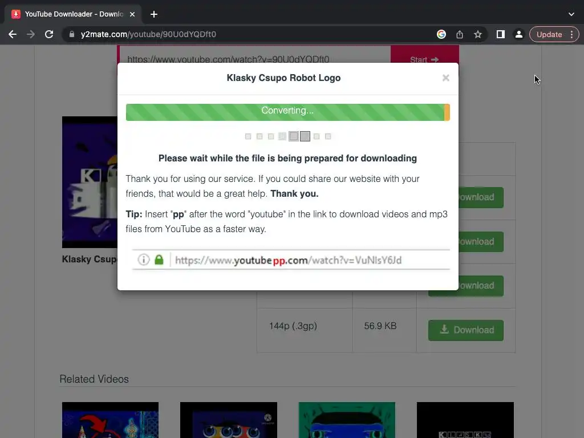Download the 144p (.3gp) file

[x=465, y=330]
